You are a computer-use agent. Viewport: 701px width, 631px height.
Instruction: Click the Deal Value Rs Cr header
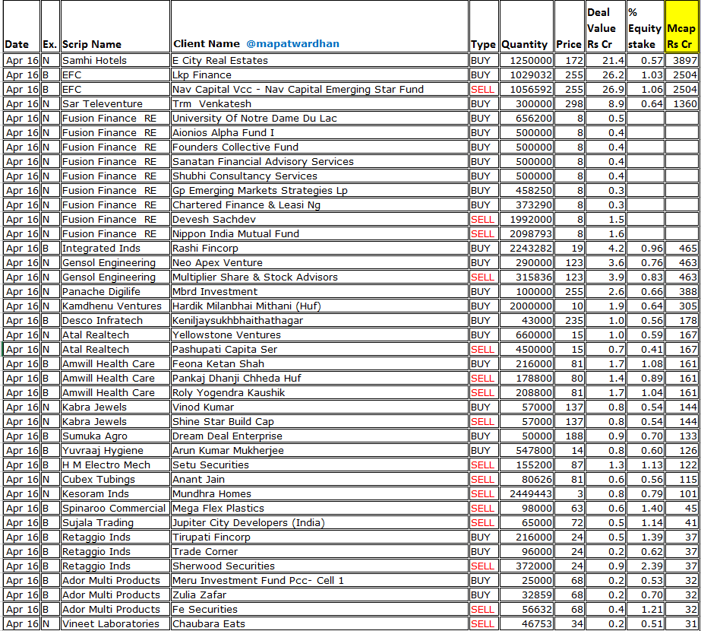tap(605, 27)
